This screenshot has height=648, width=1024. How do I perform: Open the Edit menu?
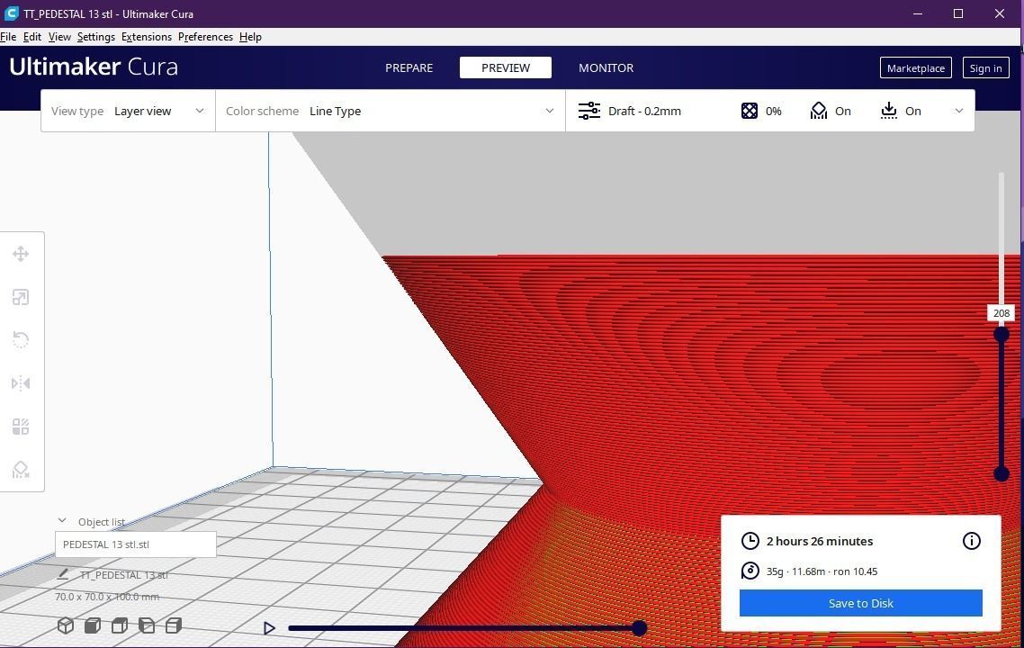[x=32, y=37]
